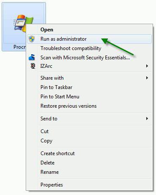Image resolution: width=156 pixels, height=195 pixels.
Task: Expand the Send to submenu arrow
Action: point(147,118)
